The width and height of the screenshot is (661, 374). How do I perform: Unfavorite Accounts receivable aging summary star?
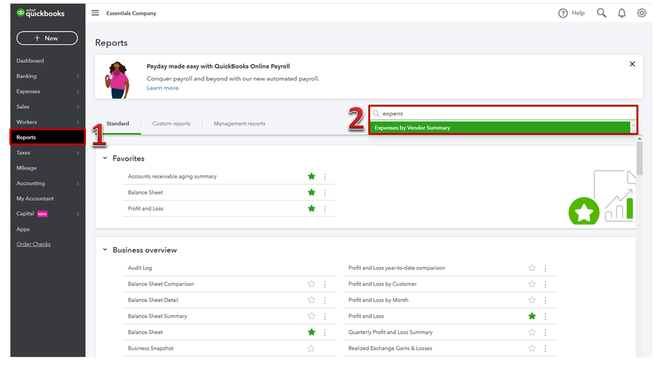[312, 176]
